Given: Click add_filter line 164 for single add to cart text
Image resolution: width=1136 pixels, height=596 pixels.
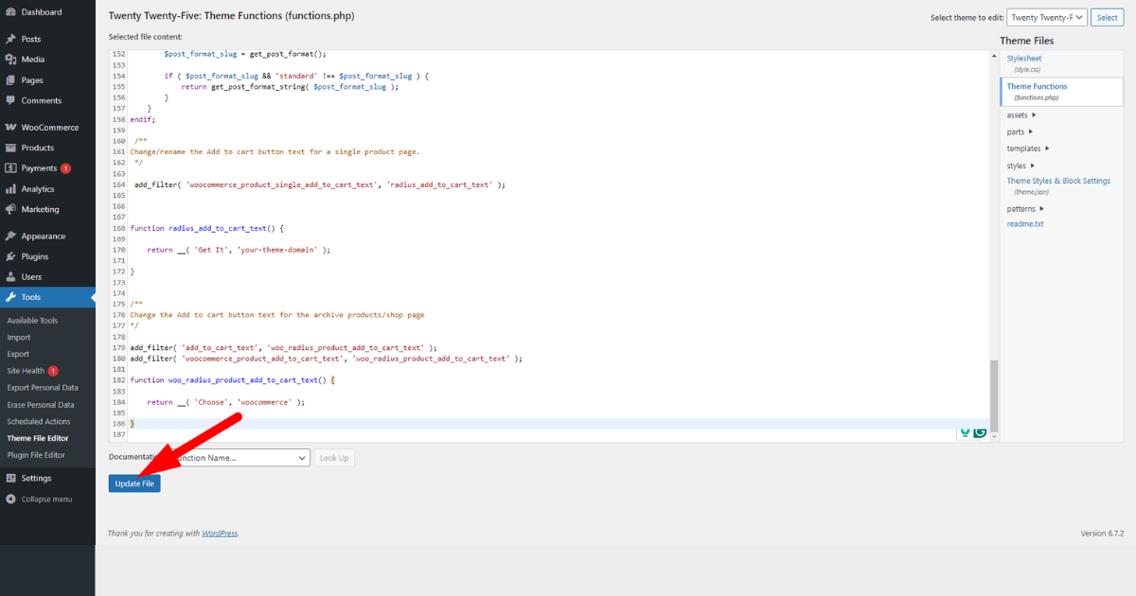Looking at the screenshot, I should click(x=320, y=184).
